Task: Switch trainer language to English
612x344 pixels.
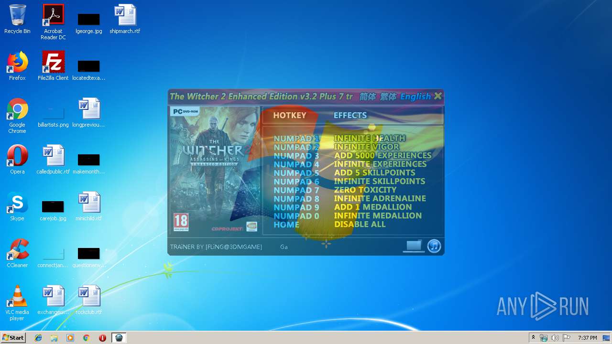Action: coord(415,97)
